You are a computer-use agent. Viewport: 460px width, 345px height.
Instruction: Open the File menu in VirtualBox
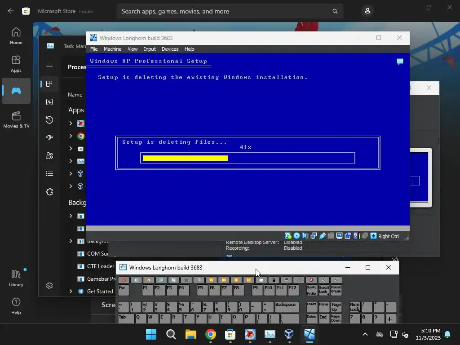pos(94,49)
